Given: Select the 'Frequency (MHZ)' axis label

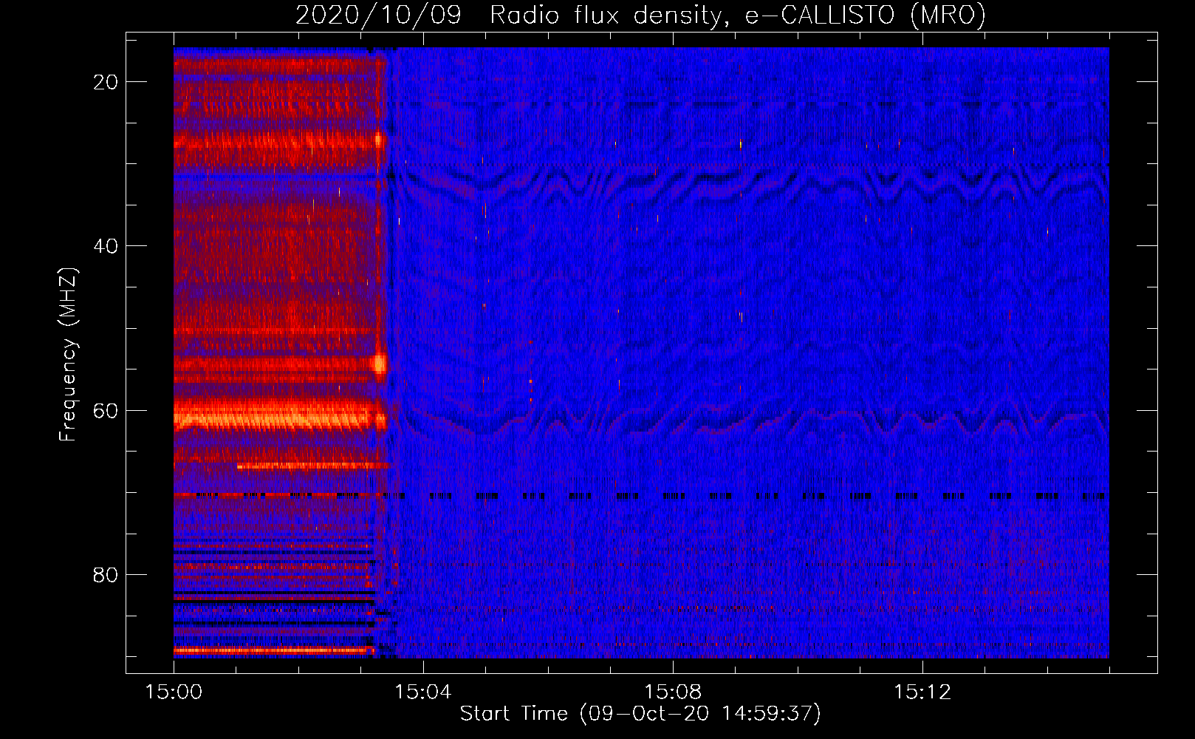Looking at the screenshot, I should pos(68,355).
